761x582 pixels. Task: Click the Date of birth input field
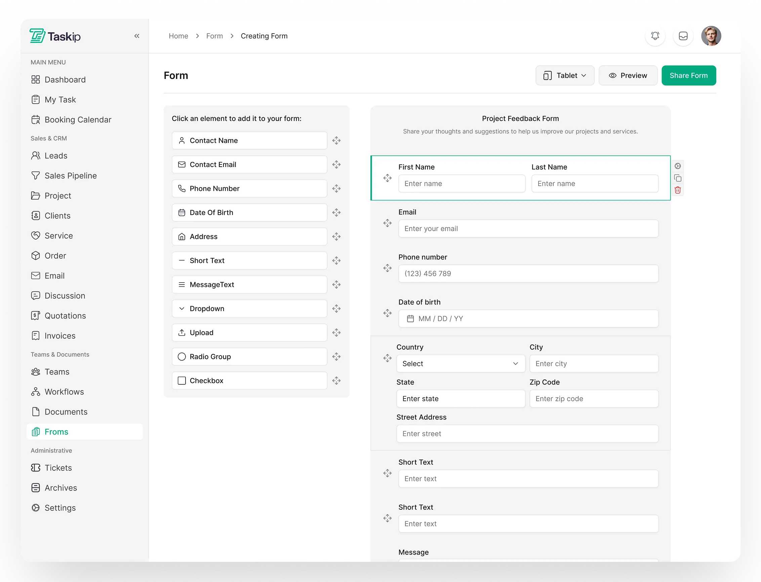point(528,319)
